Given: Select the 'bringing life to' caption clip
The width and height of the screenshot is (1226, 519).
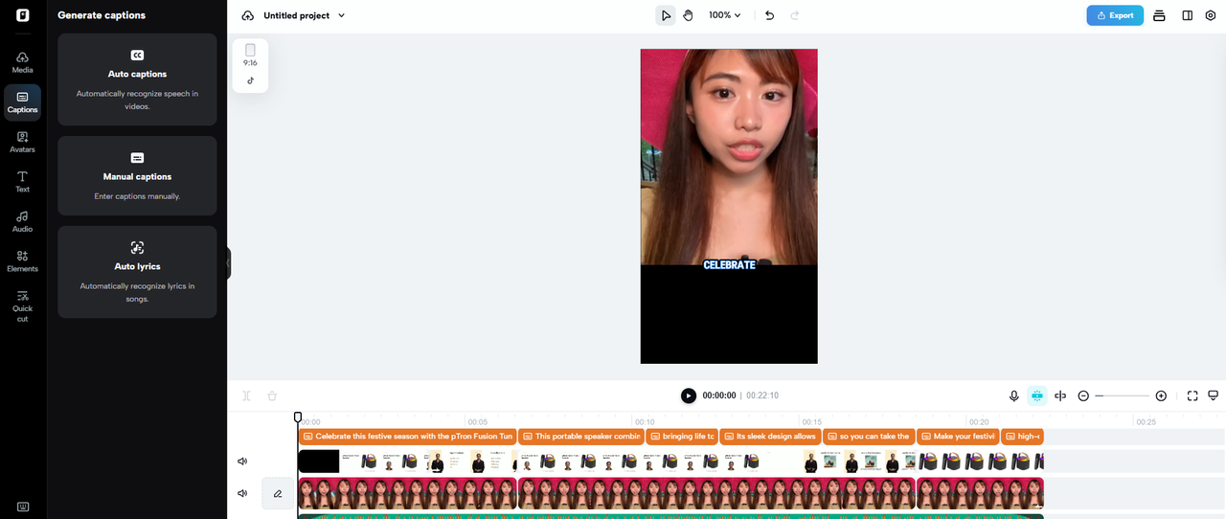Looking at the screenshot, I should (681, 437).
